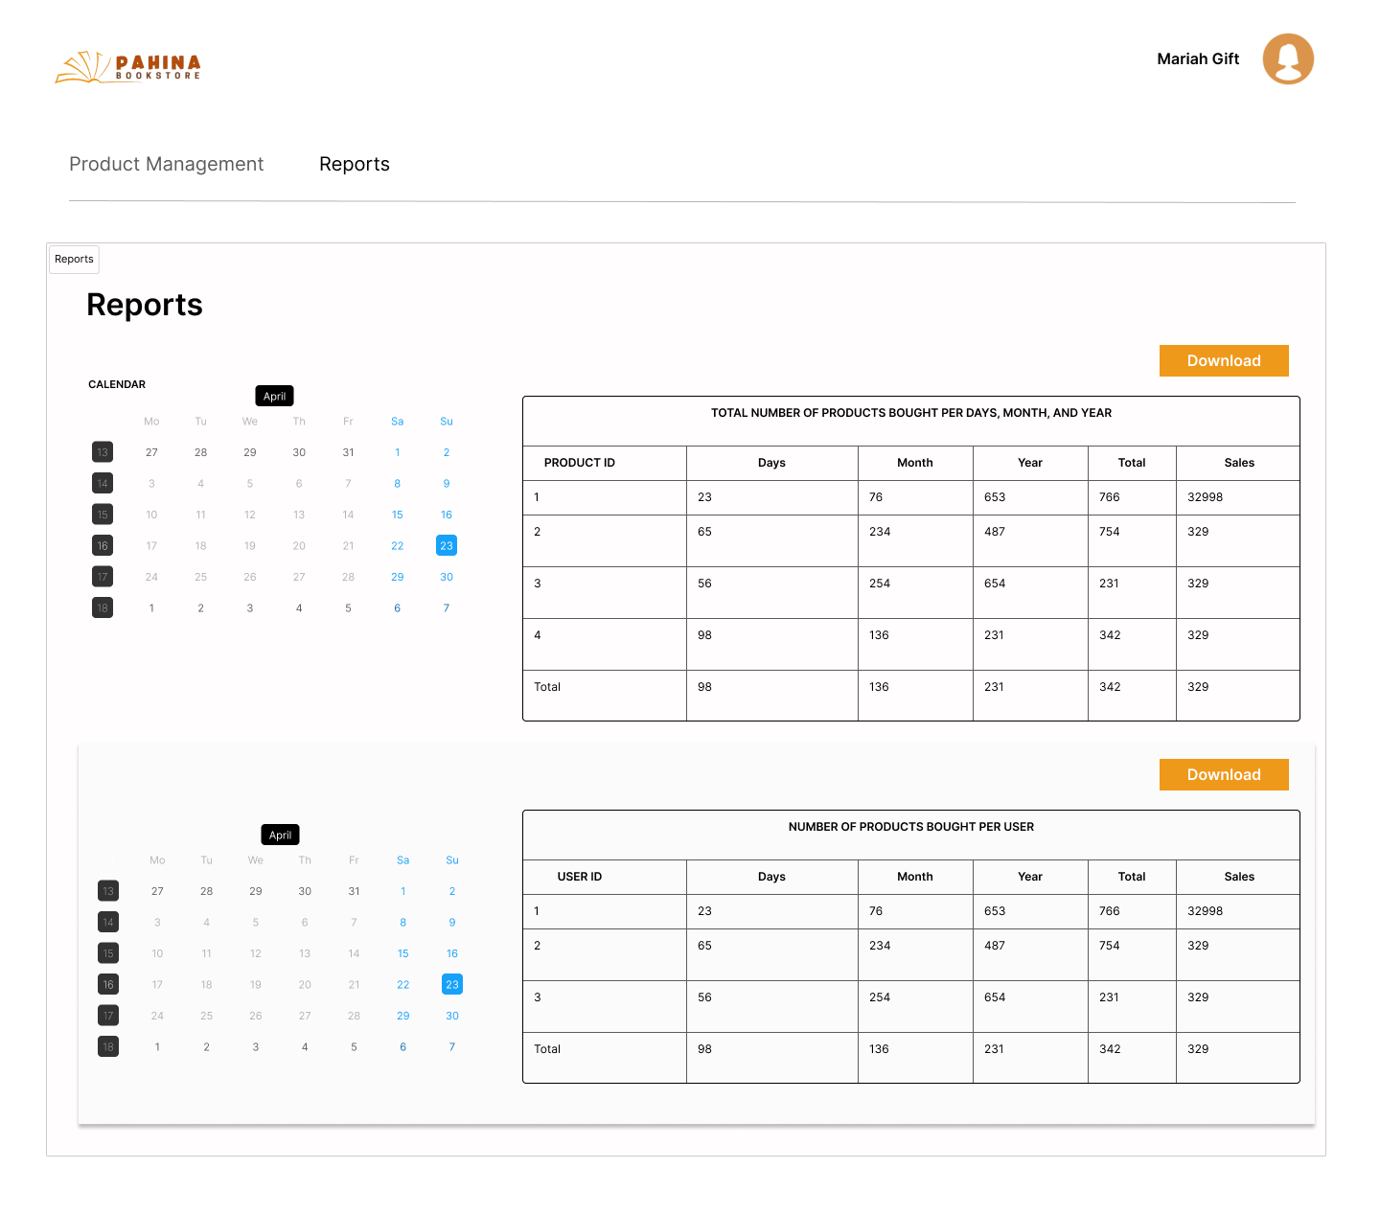The height and width of the screenshot is (1214, 1380).
Task: Select week 17 badge in bottom calendar
Action: tap(108, 1016)
